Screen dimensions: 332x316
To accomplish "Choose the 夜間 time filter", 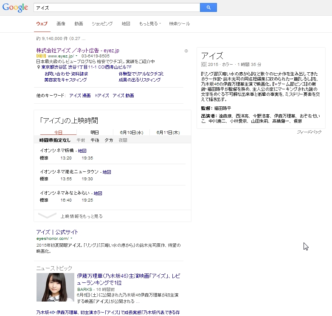I will pos(123,140).
